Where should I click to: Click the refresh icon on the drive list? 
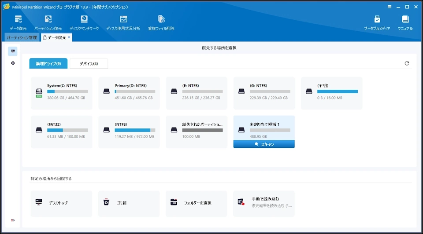click(407, 63)
